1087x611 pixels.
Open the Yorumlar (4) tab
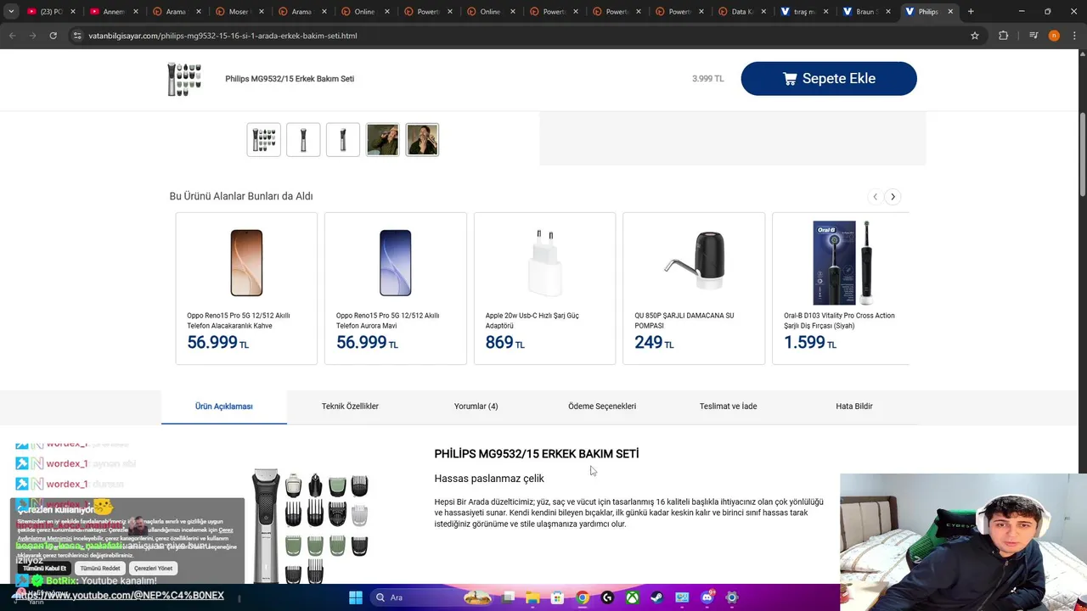point(476,406)
